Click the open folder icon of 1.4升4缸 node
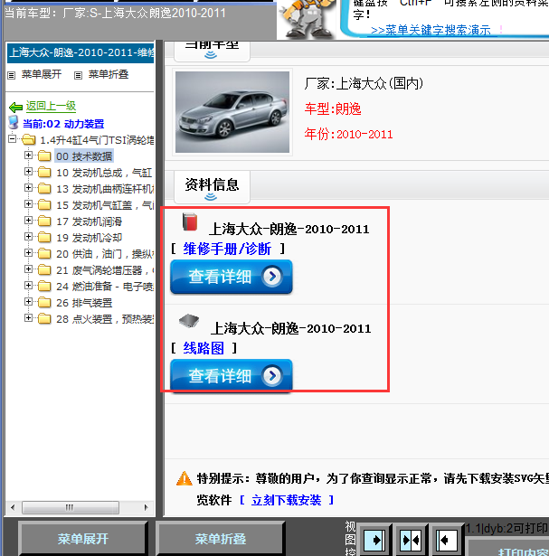Screen dimensions: 549x556 click(29, 140)
